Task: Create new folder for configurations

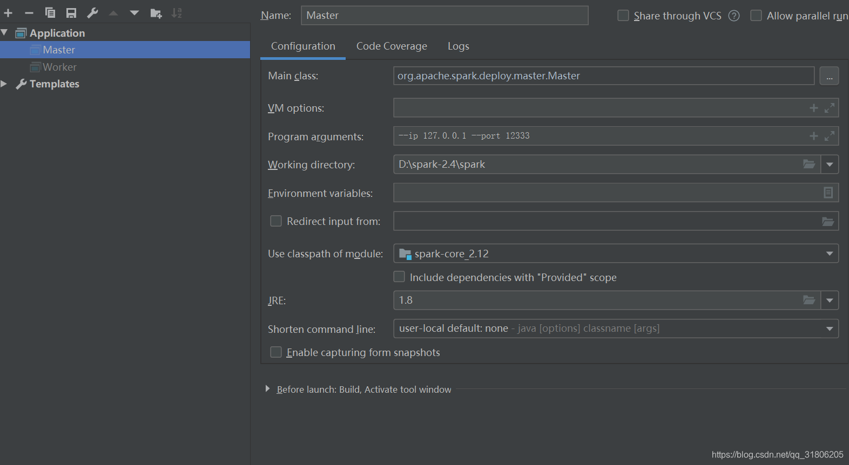Action: pos(156,13)
